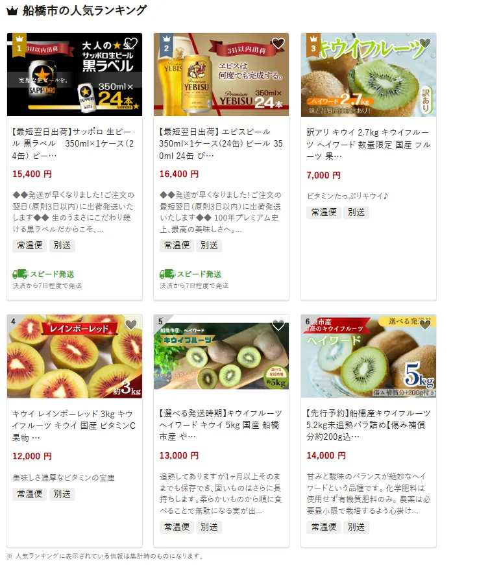Open the Yebisu beer product image
Viewport: 501px width, 565px height.
point(221,75)
